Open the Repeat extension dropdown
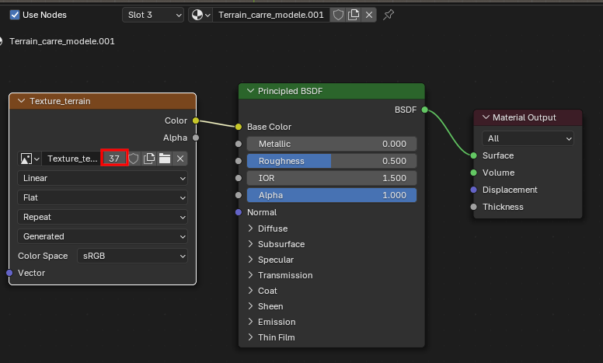This screenshot has height=363, width=603. click(x=103, y=217)
